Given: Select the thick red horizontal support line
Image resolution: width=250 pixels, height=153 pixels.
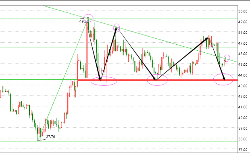Looking at the screenshot, I should point(158,80).
